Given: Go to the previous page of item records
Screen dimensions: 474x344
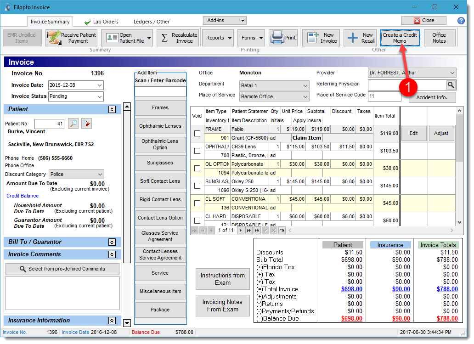Looking at the screenshot, I should coord(203,231).
